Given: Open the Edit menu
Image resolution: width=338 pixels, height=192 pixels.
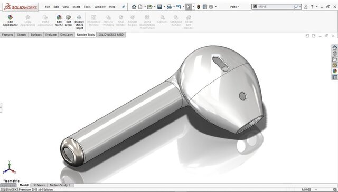Looking at the screenshot, I should (56, 7).
